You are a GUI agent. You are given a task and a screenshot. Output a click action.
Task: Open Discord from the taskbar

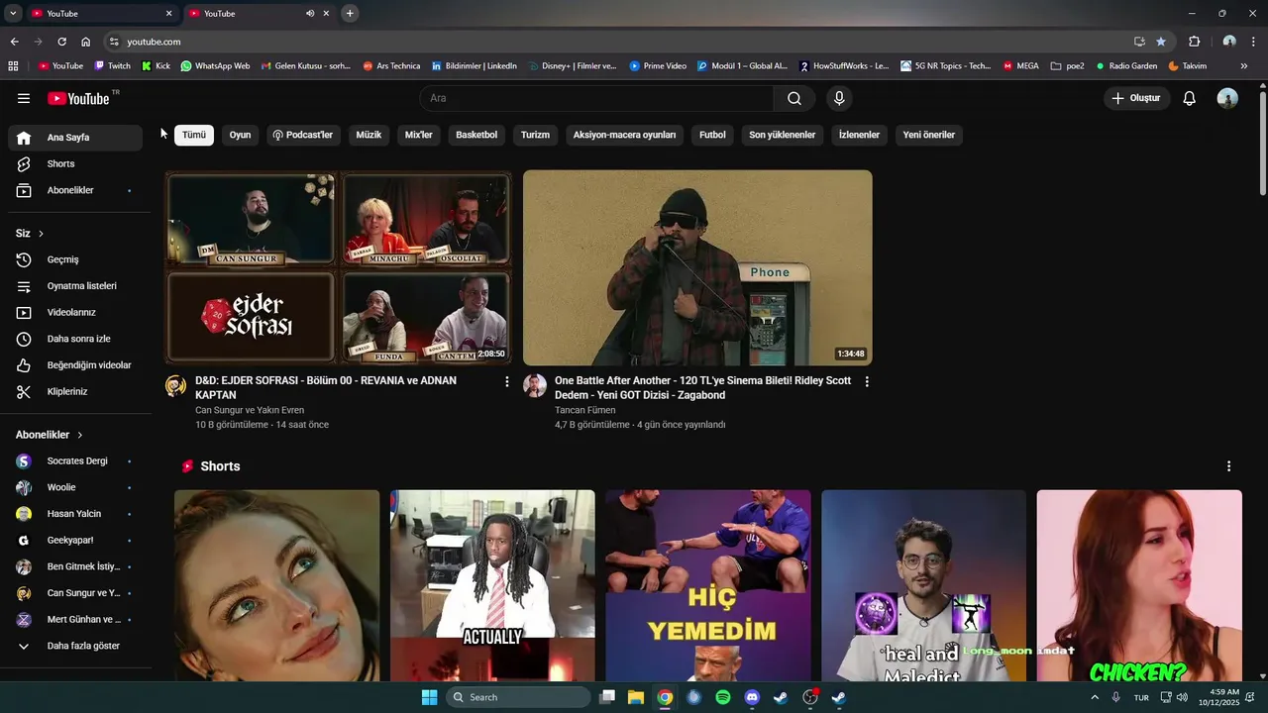(752, 697)
